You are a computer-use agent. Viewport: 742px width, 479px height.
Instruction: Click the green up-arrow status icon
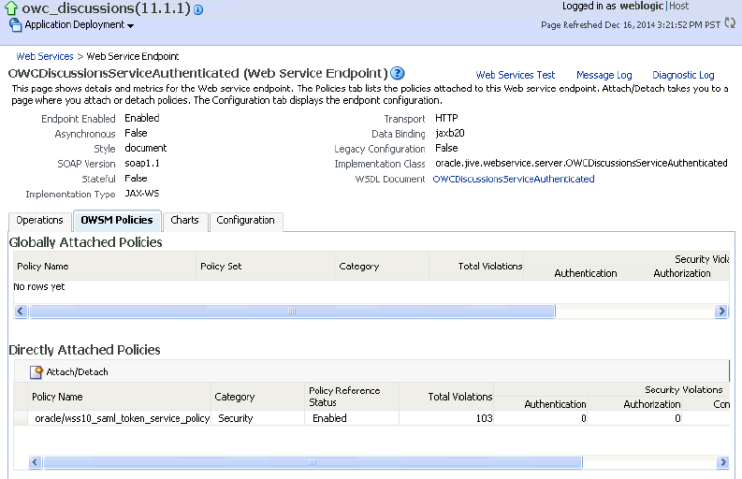pos(11,8)
